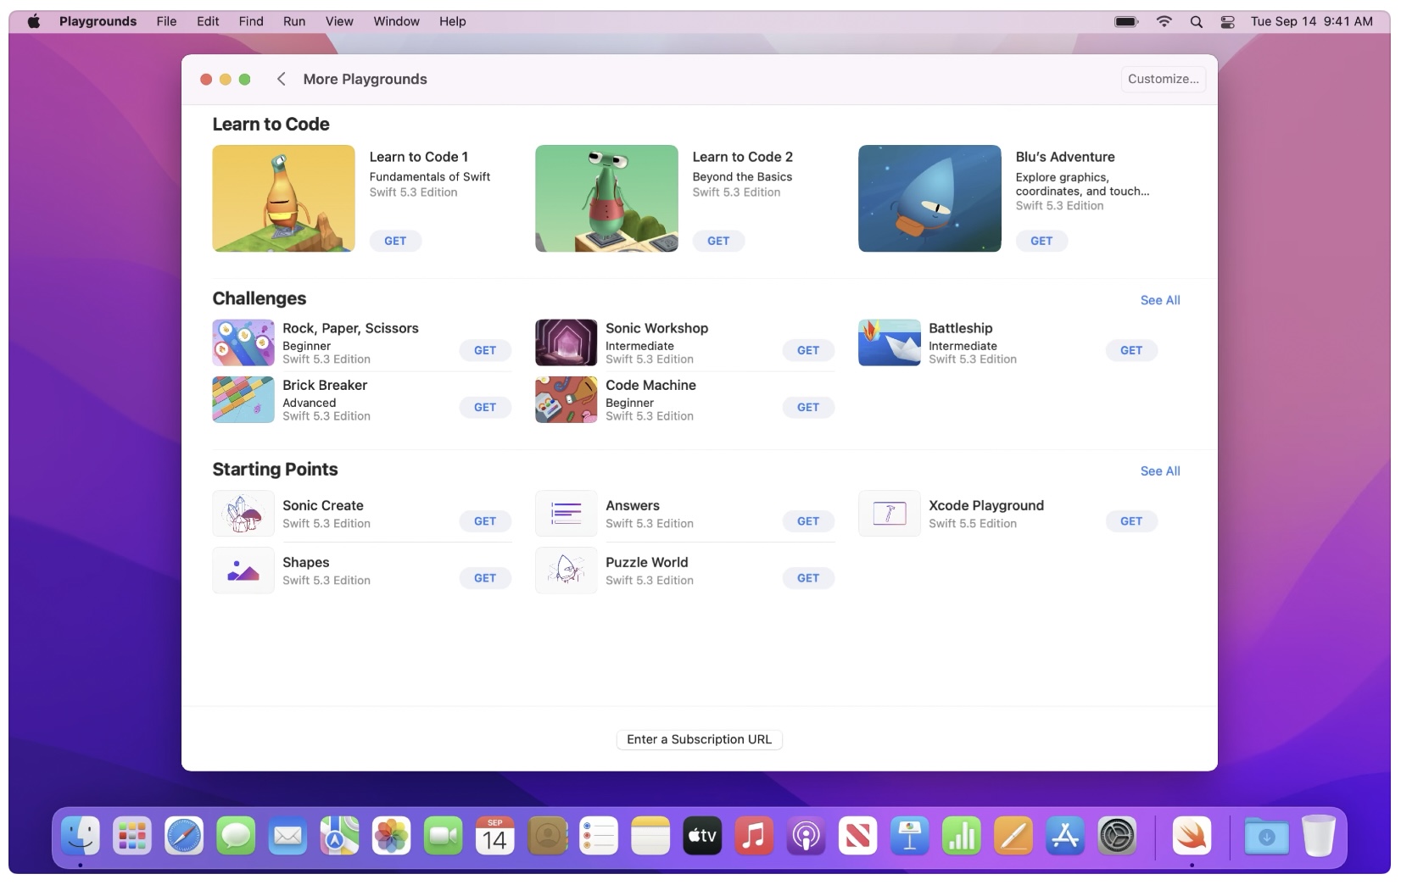Open Keynote from the Dock

point(909,837)
